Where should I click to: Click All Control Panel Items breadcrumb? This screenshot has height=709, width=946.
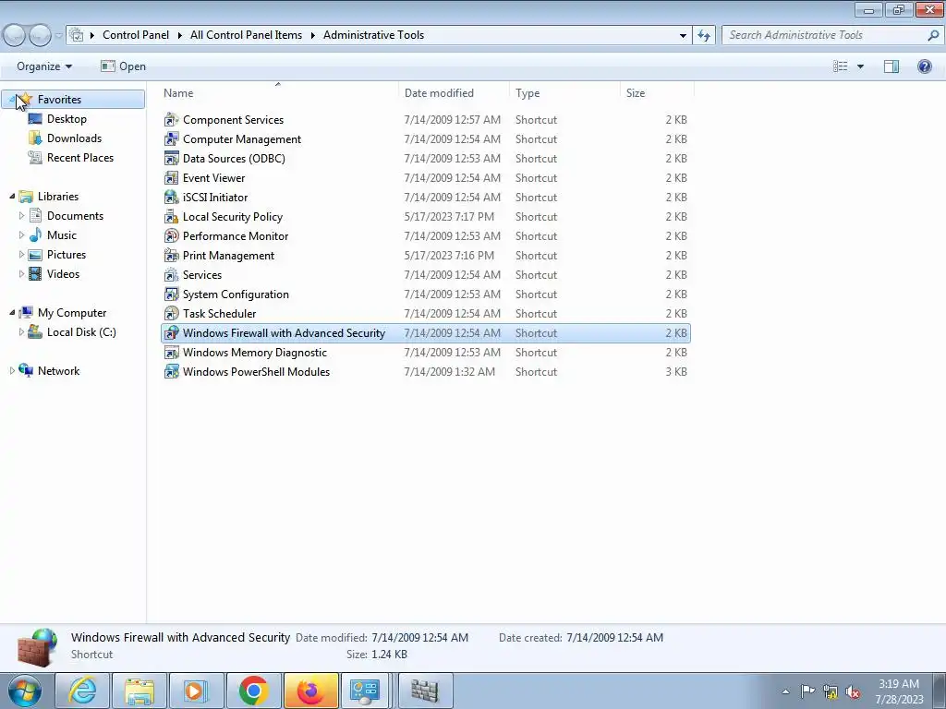(246, 35)
